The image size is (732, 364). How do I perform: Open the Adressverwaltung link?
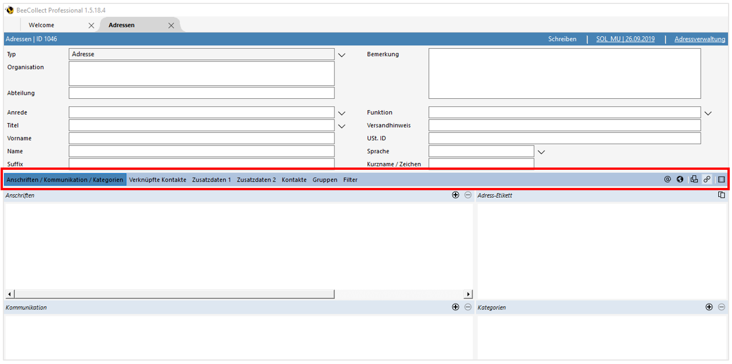701,39
